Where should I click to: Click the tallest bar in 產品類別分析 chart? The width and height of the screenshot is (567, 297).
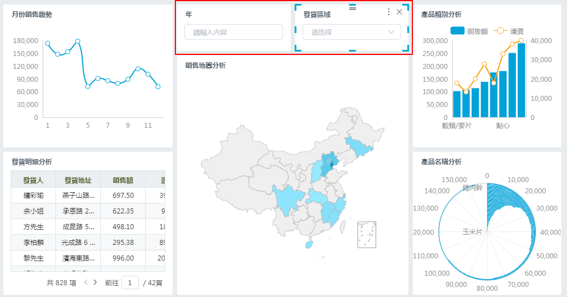522,78
